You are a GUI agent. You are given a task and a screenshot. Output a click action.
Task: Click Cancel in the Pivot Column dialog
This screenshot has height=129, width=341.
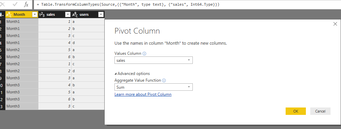320,111
